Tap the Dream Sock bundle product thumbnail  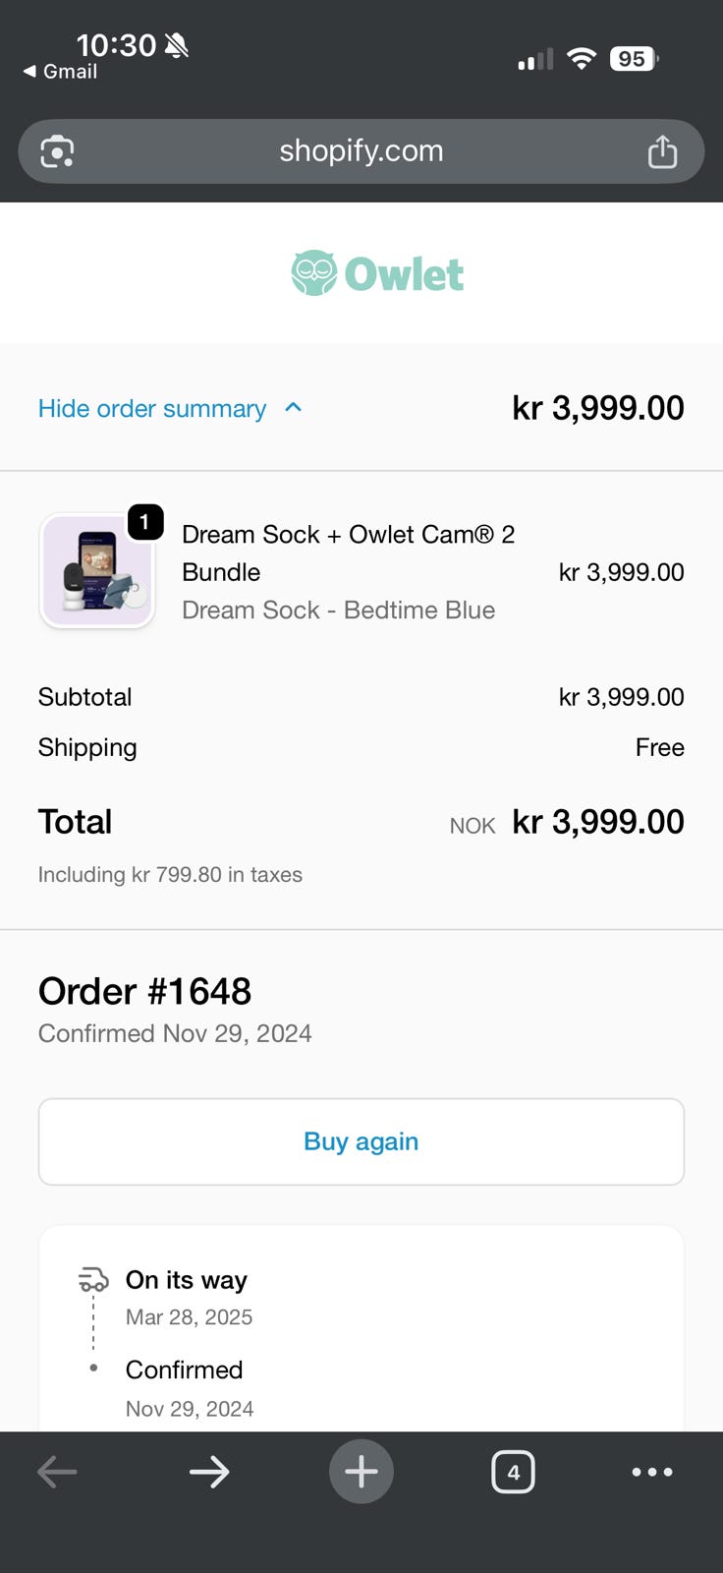click(x=97, y=571)
